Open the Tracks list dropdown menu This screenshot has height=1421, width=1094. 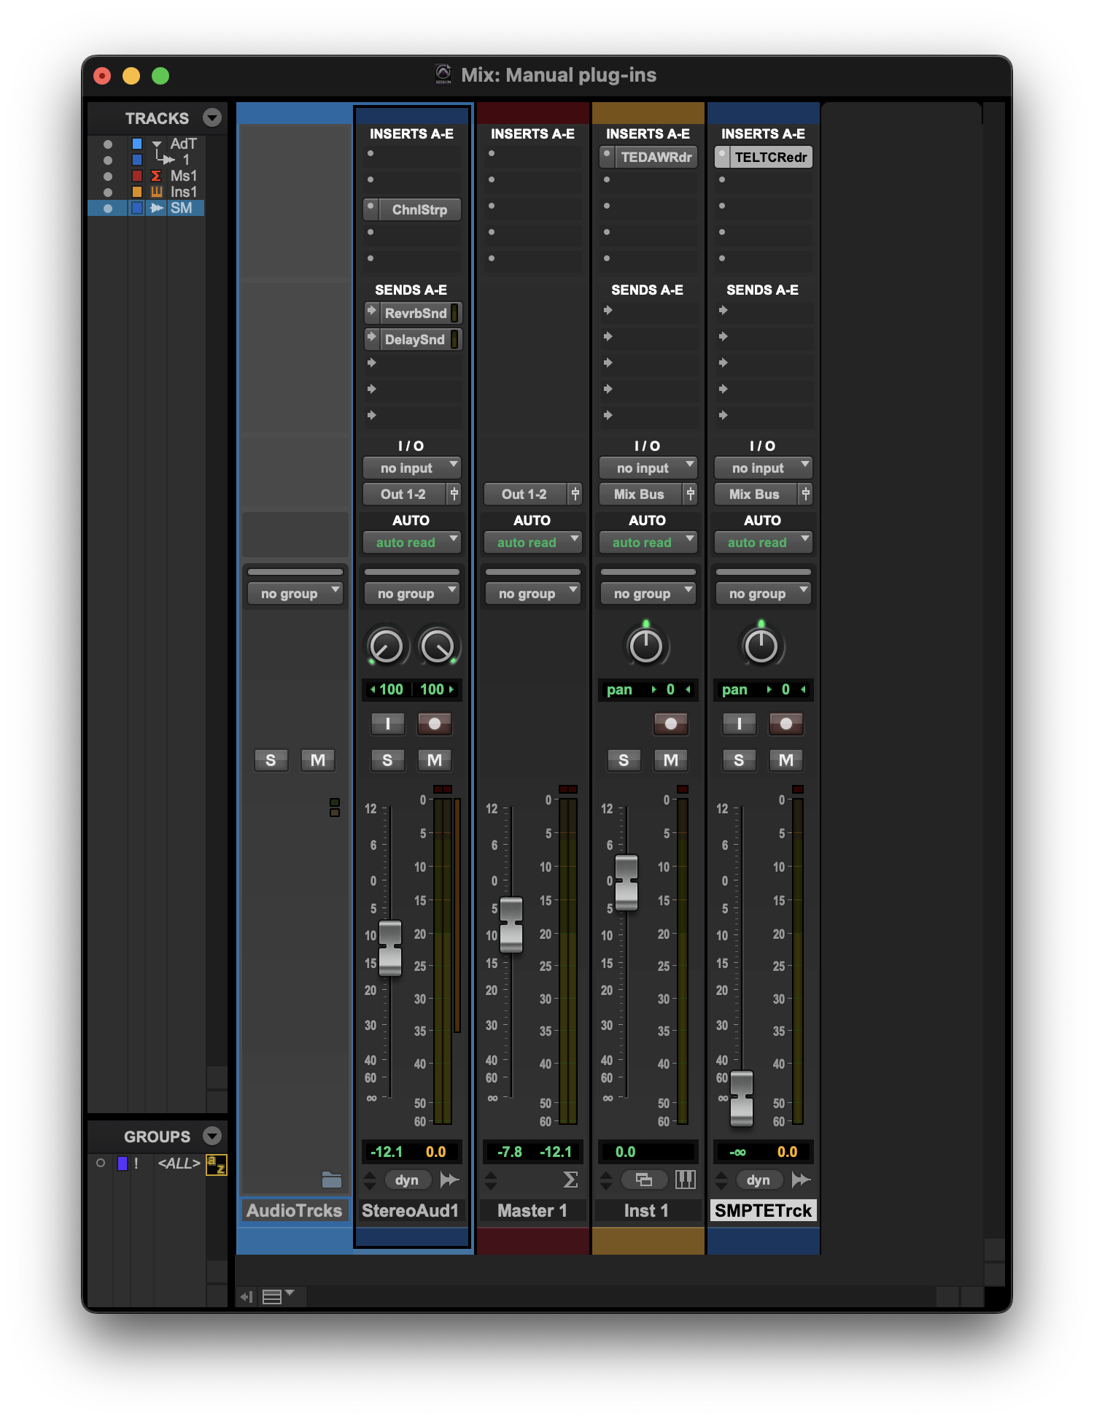tap(212, 117)
